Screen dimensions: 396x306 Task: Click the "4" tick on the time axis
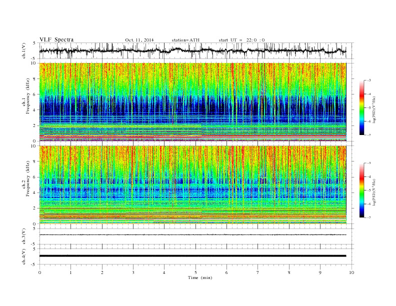164,272
